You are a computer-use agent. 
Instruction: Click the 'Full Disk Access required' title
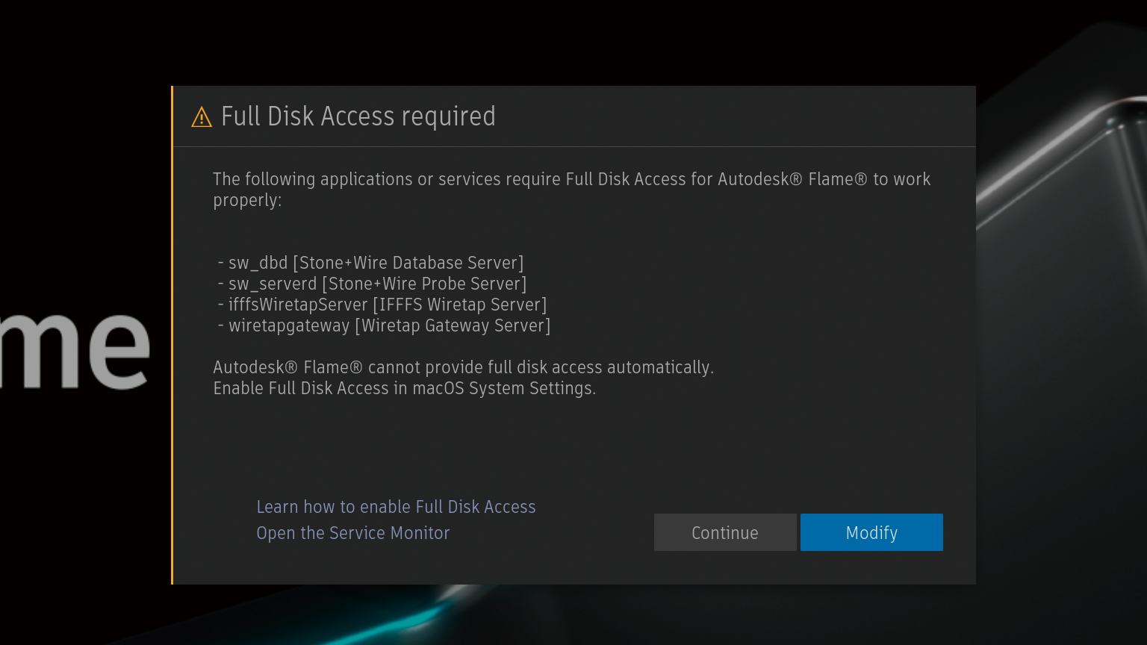tap(358, 116)
